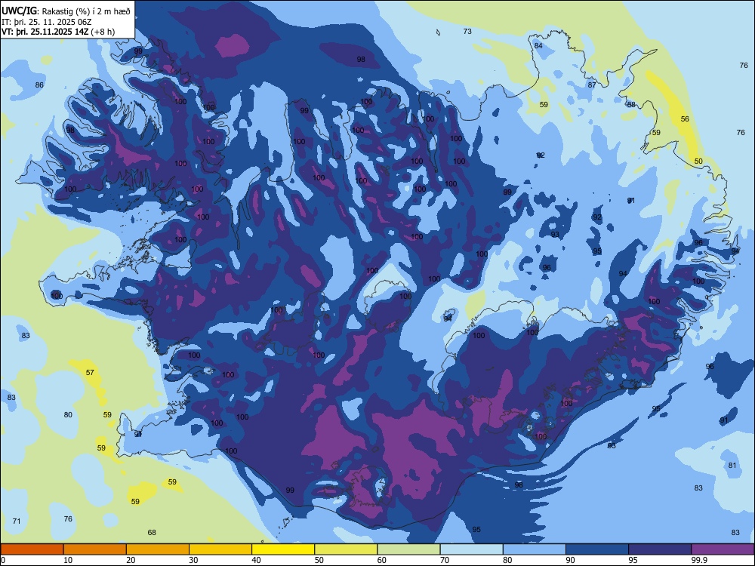Viewport: 755px width, 566px height.
Task: Click the 0–10 dark orange legend swatch
Action: (x=32, y=549)
